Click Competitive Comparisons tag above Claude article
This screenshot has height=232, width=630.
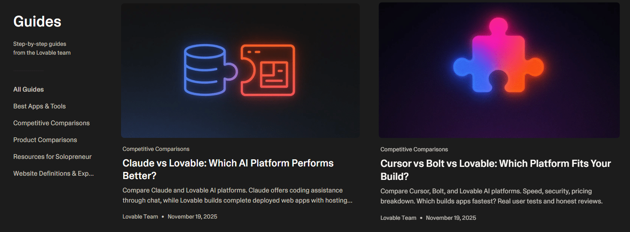(x=156, y=149)
